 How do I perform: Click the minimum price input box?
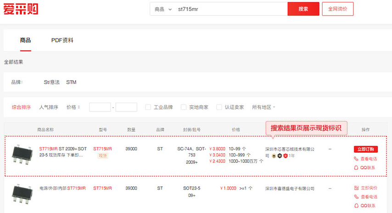click(x=100, y=107)
